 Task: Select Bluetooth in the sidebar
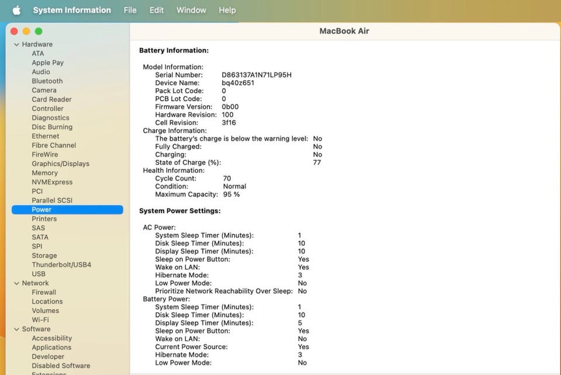tap(47, 81)
